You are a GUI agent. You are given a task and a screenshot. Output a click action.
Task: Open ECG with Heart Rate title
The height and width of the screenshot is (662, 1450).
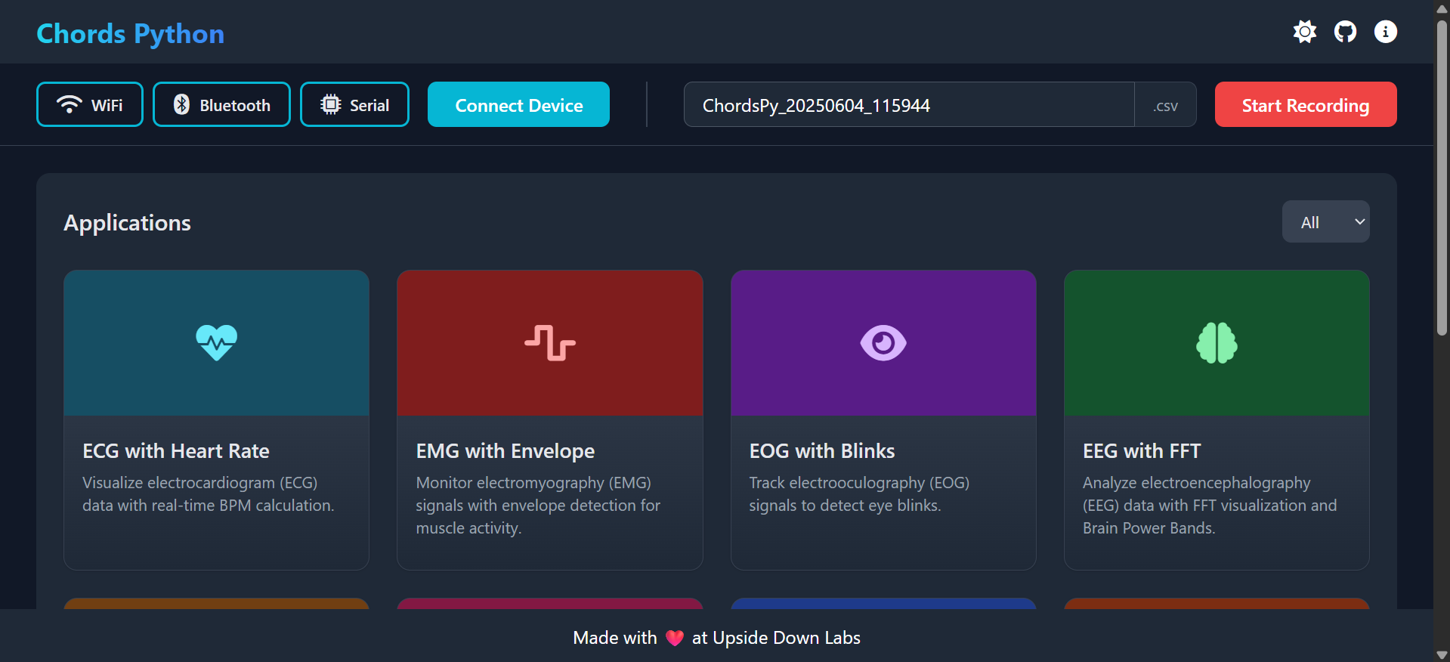coord(176,451)
